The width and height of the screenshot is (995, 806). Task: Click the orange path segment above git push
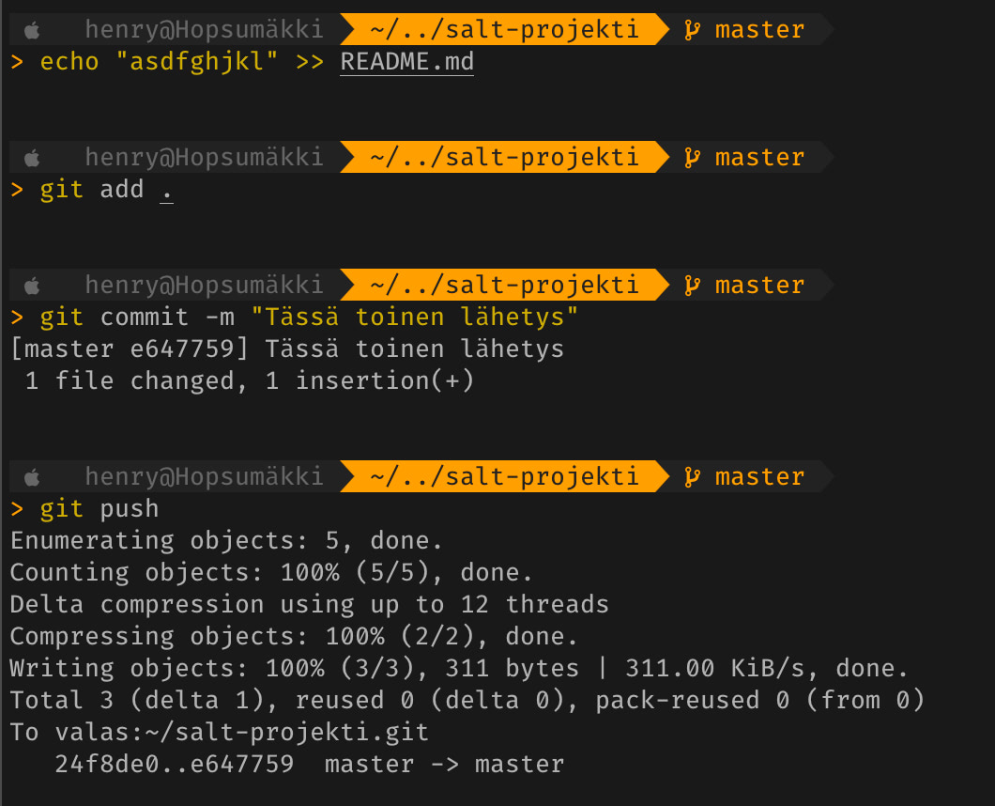pos(504,476)
